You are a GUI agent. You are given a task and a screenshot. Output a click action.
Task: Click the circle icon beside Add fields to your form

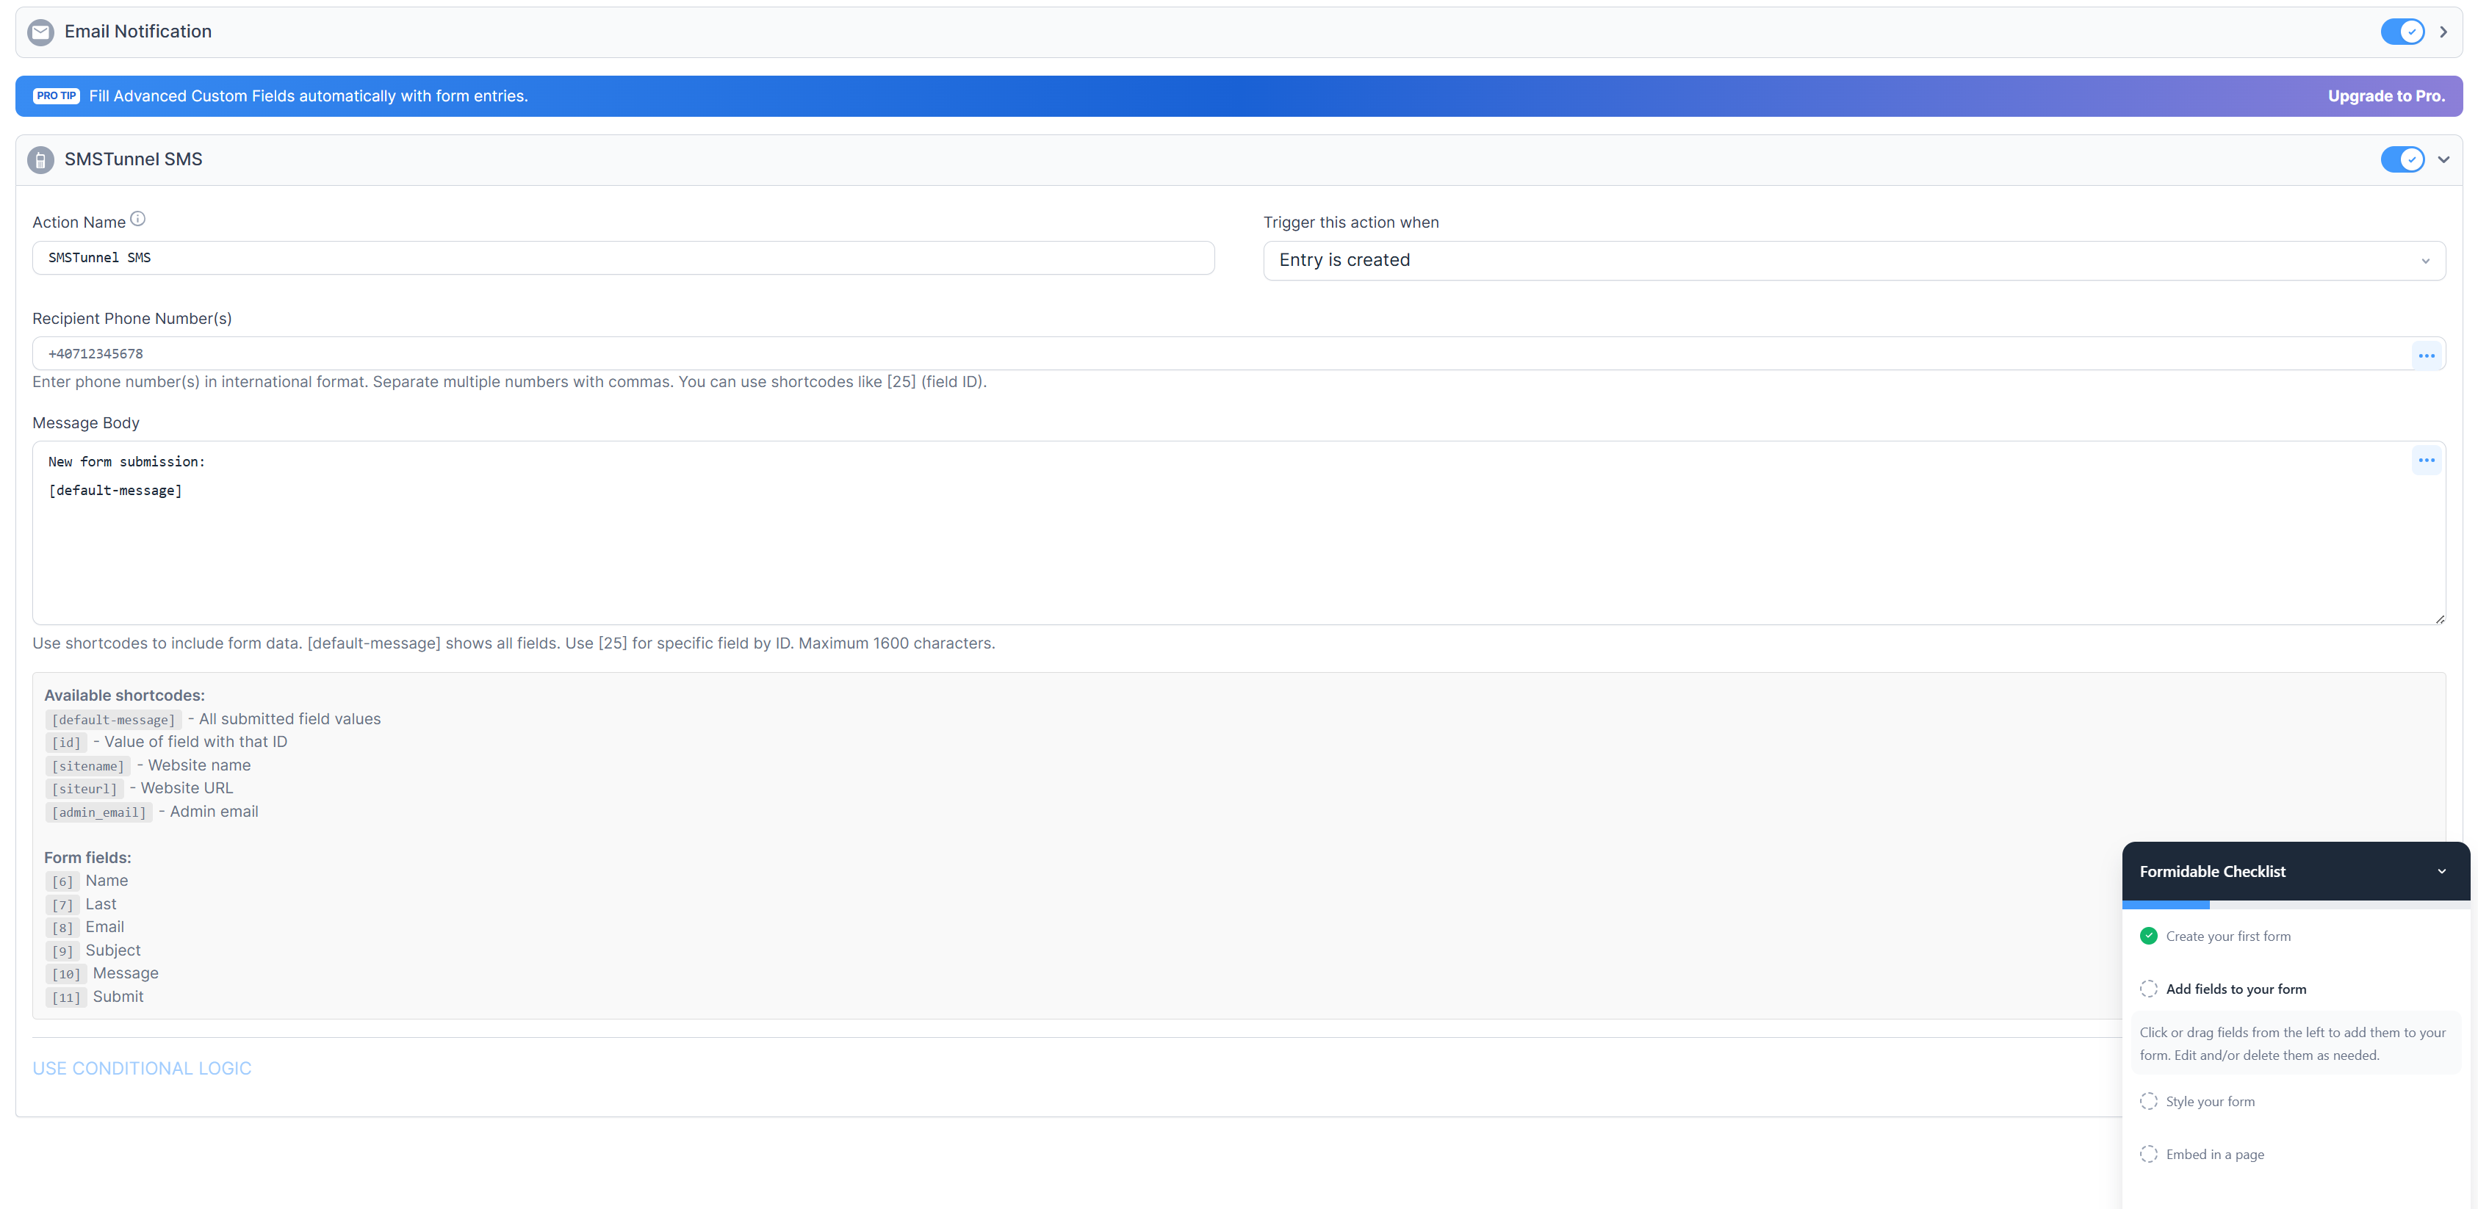pyautogui.click(x=2150, y=988)
